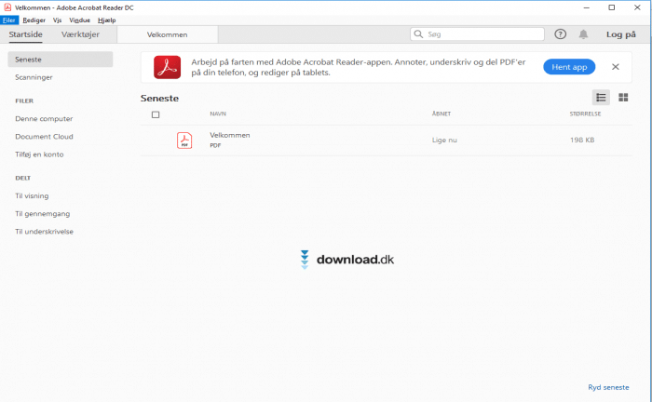Sort by the NAVN column header
This screenshot has width=652, height=402.
[x=218, y=114]
